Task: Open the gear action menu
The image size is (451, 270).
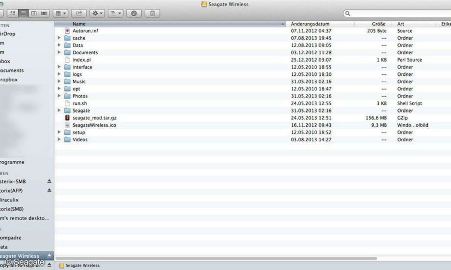Action: pos(97,13)
